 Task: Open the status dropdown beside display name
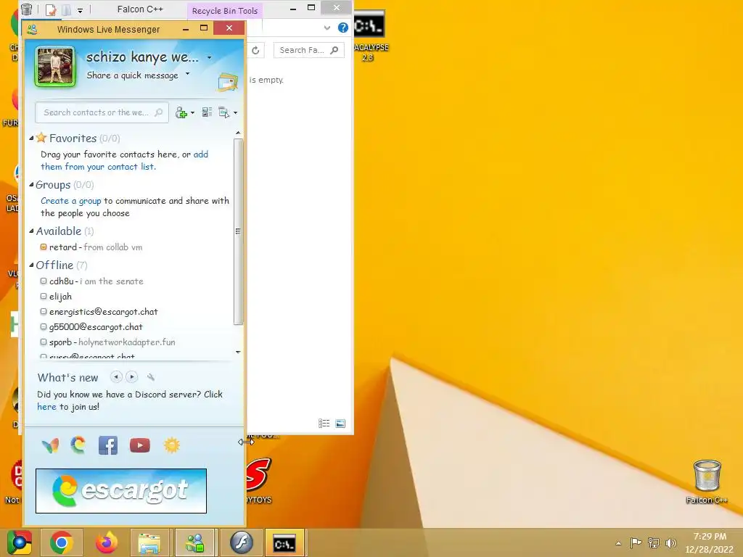tap(210, 58)
